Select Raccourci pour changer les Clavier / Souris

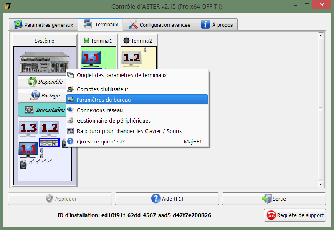click(137, 131)
